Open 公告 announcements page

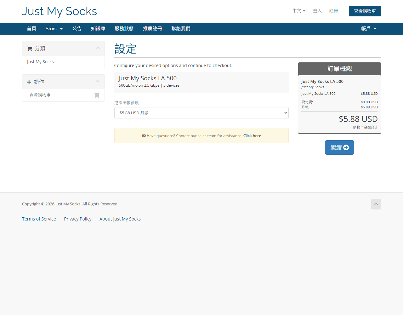point(77,29)
